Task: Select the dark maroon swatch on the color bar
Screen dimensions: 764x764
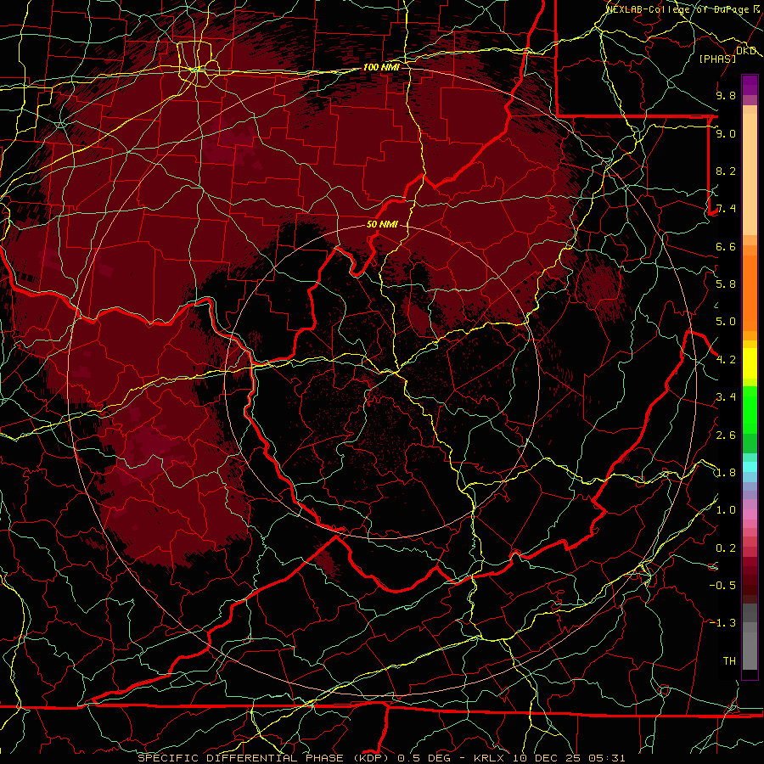Action: point(750,585)
